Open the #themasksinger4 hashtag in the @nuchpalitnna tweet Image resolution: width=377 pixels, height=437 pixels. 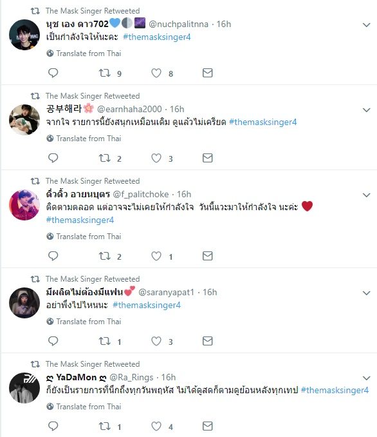pos(157,37)
